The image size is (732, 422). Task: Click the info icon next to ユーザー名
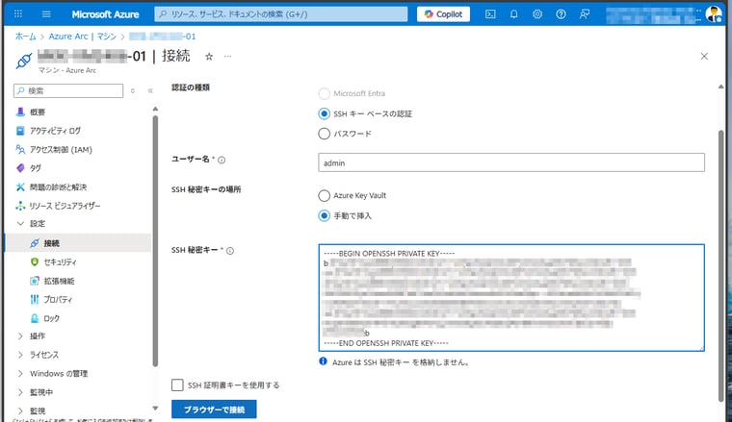click(x=222, y=160)
